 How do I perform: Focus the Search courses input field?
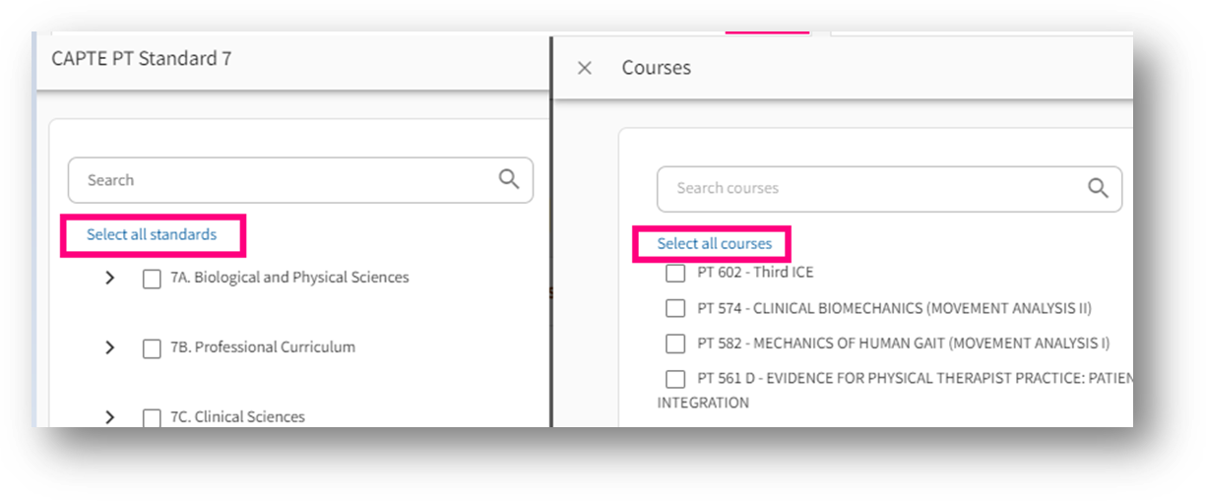(x=866, y=188)
